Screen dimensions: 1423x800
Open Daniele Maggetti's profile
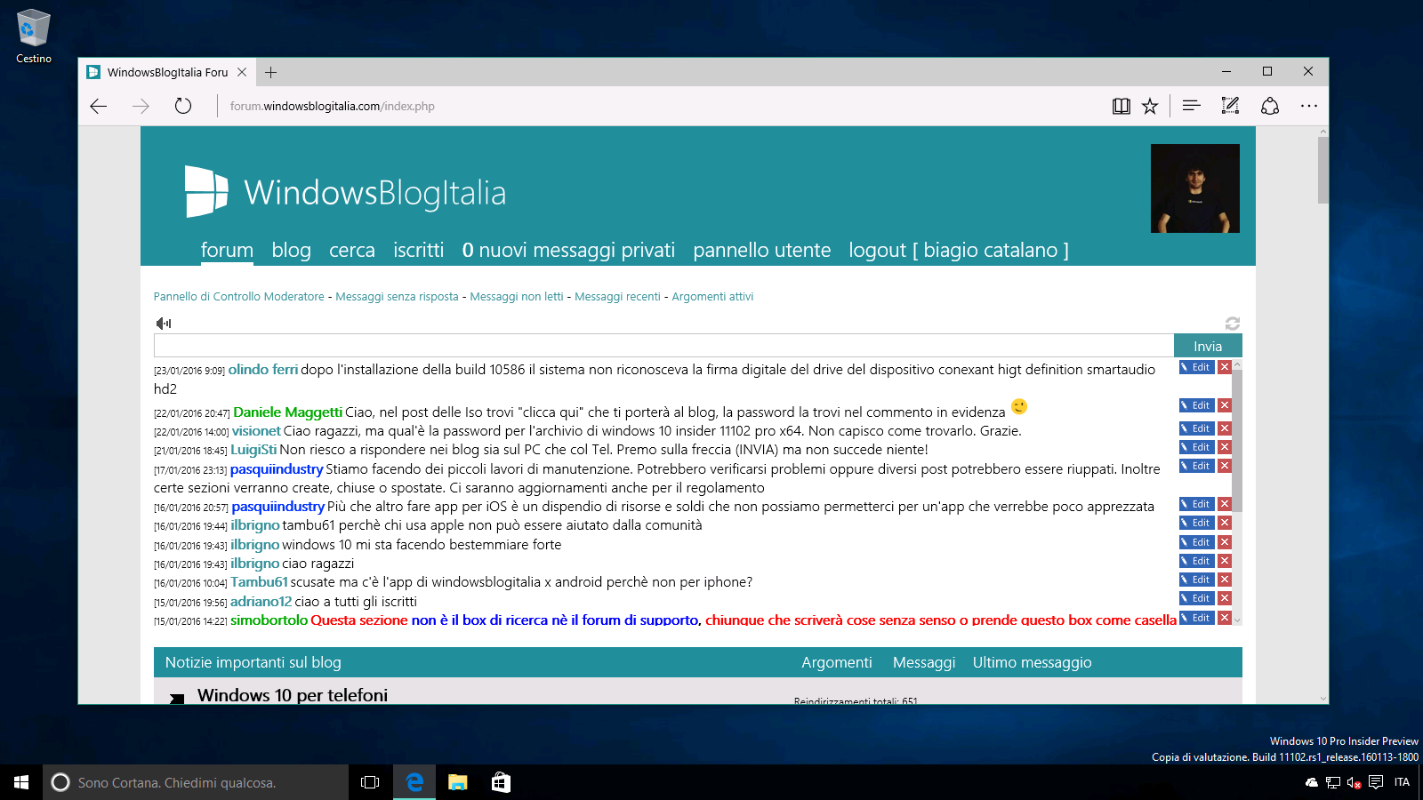click(x=287, y=412)
